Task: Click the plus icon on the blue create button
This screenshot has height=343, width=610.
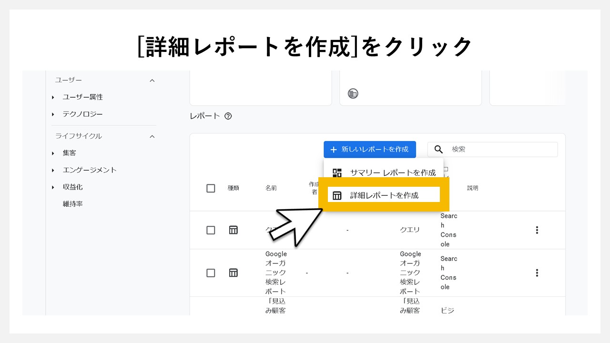Action: 333,149
